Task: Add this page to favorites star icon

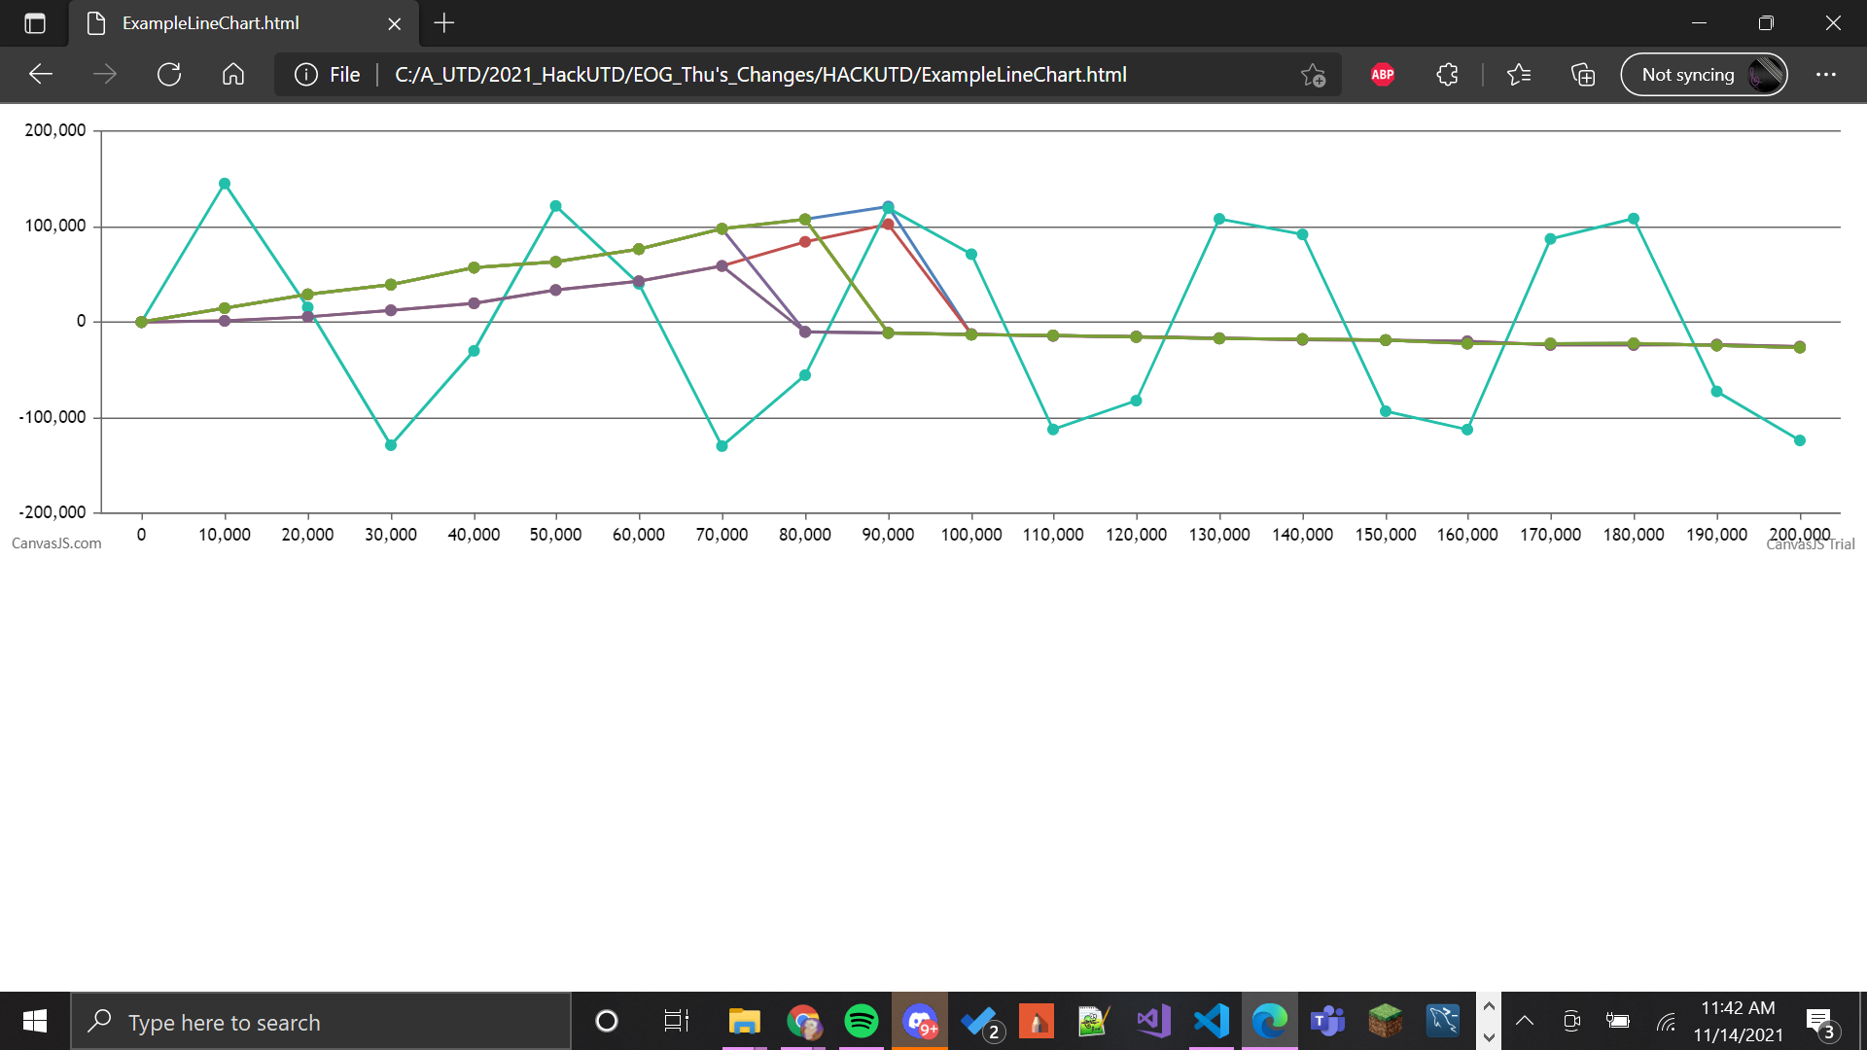Action: [x=1313, y=75]
